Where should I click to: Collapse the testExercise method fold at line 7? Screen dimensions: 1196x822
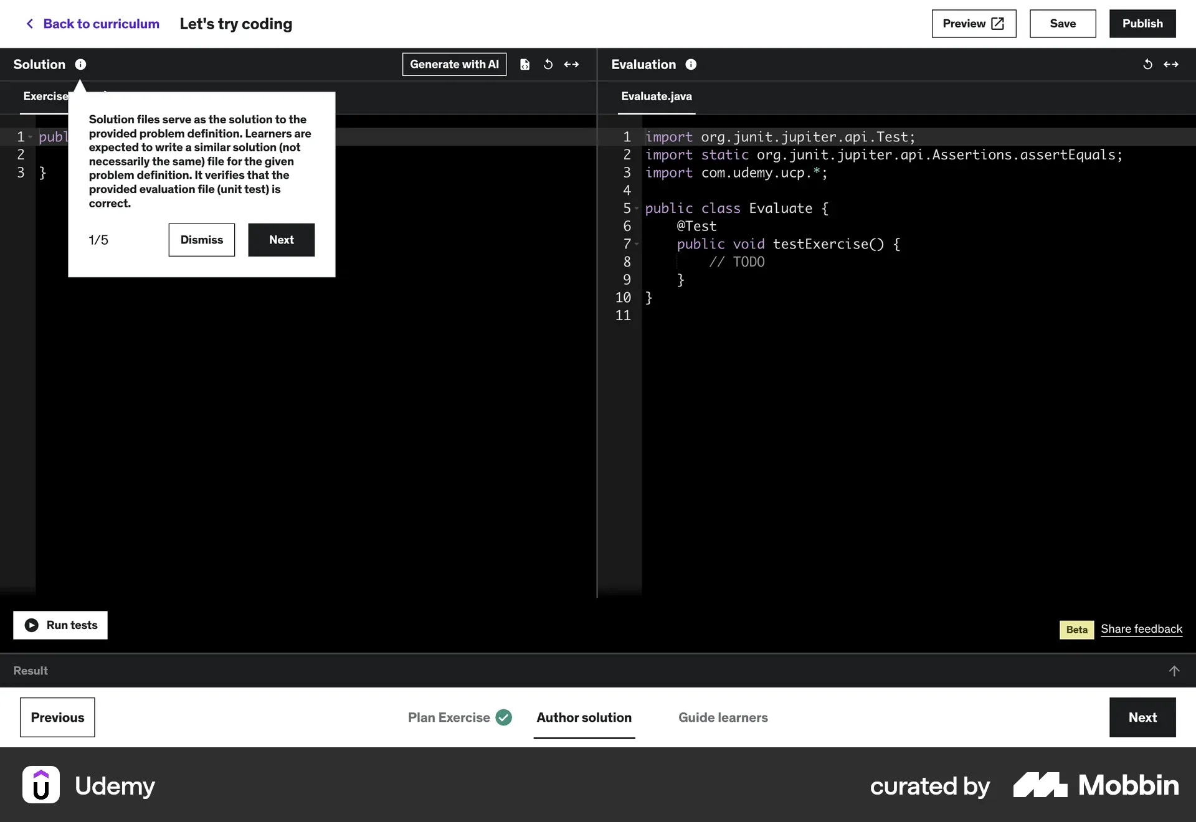click(x=637, y=244)
